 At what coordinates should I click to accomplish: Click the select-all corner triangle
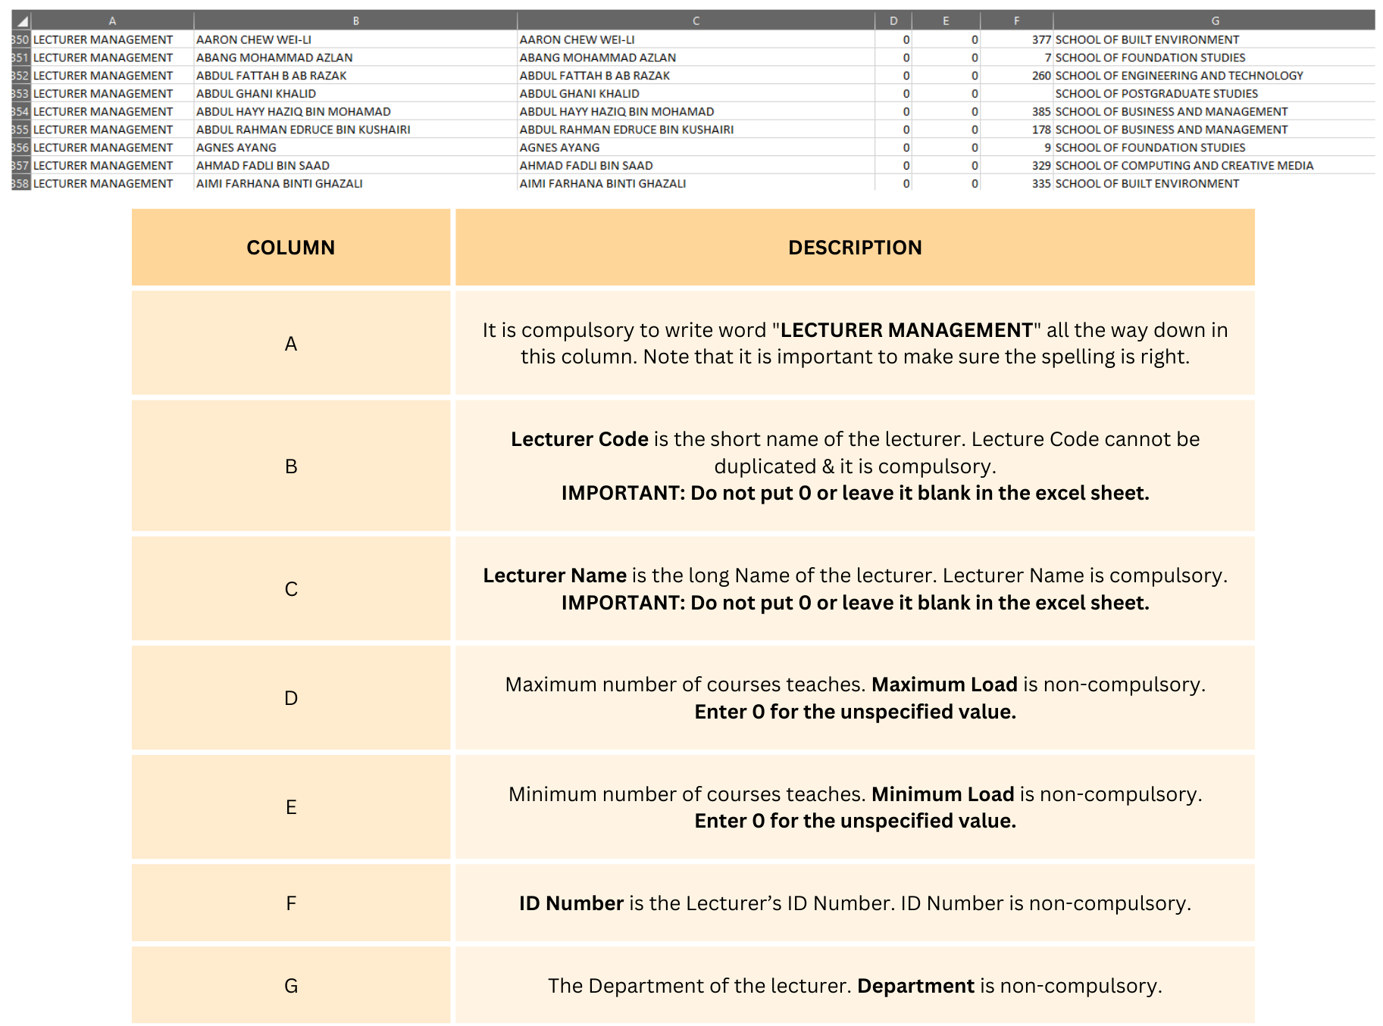click(x=22, y=21)
